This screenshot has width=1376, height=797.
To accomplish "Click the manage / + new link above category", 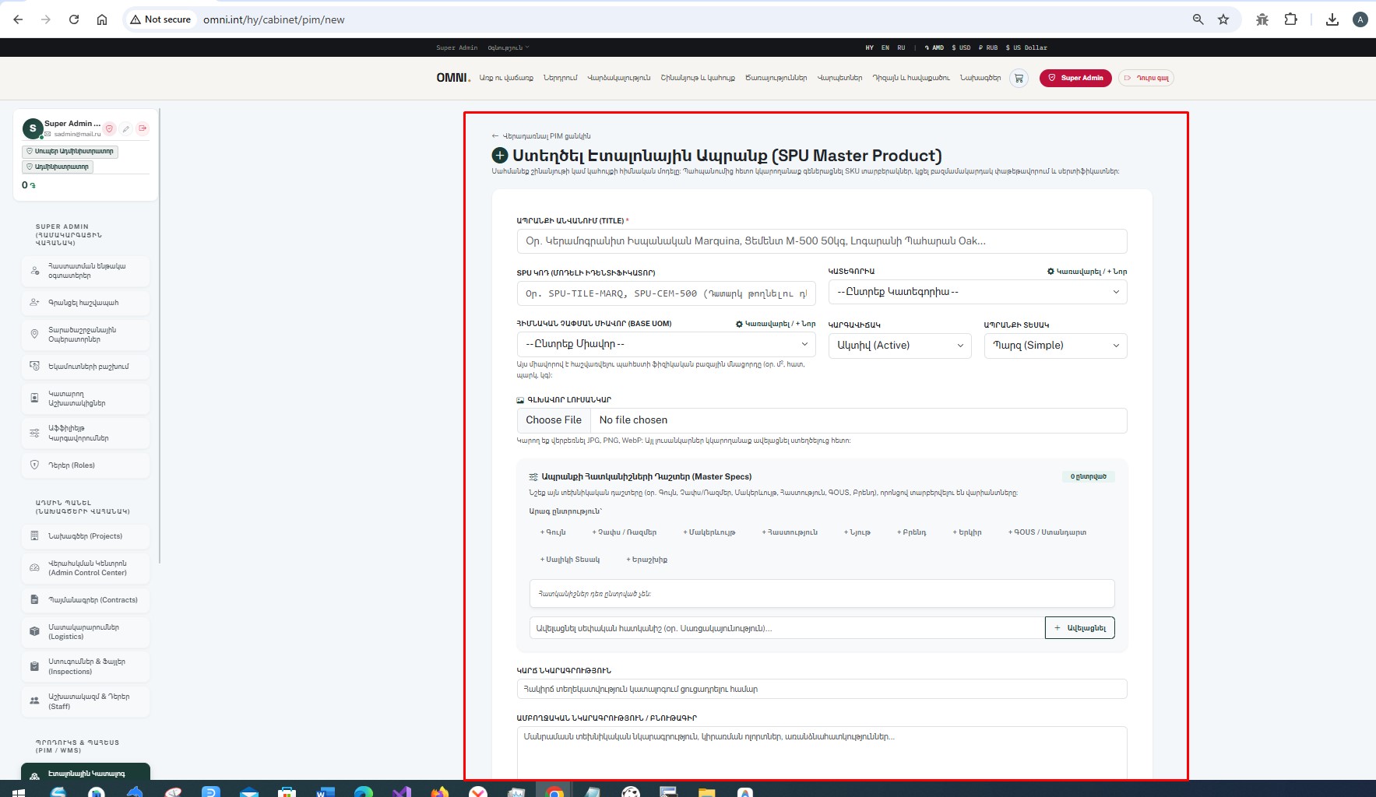I will pos(1087,272).
